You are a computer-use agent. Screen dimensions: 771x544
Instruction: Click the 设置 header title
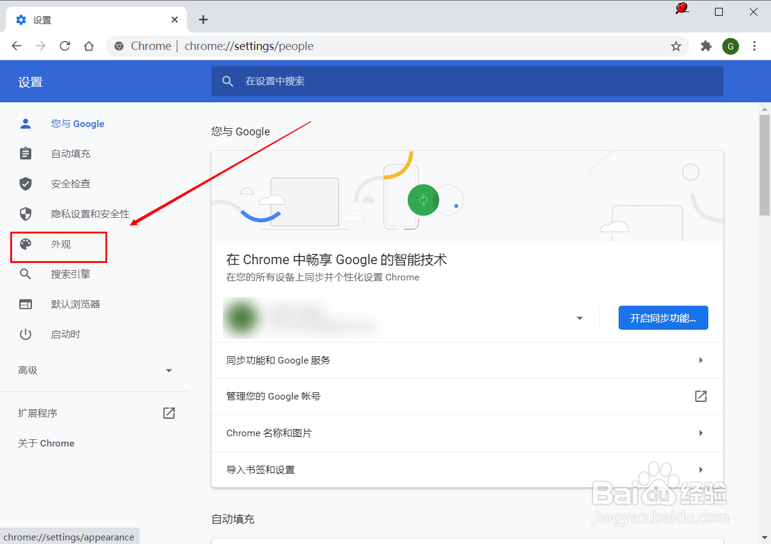[30, 82]
